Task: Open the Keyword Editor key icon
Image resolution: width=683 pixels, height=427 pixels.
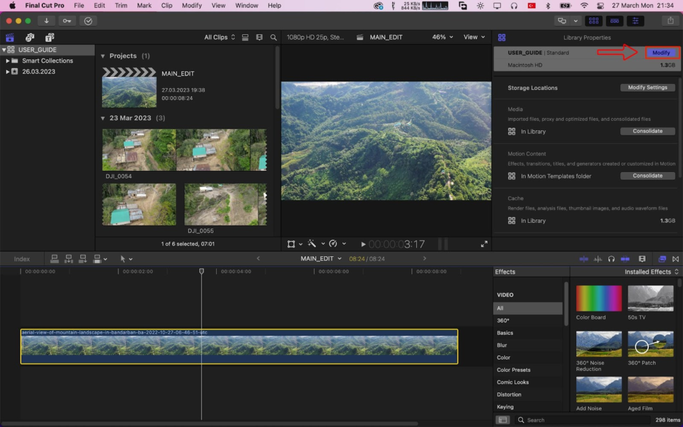Action: pos(67,21)
